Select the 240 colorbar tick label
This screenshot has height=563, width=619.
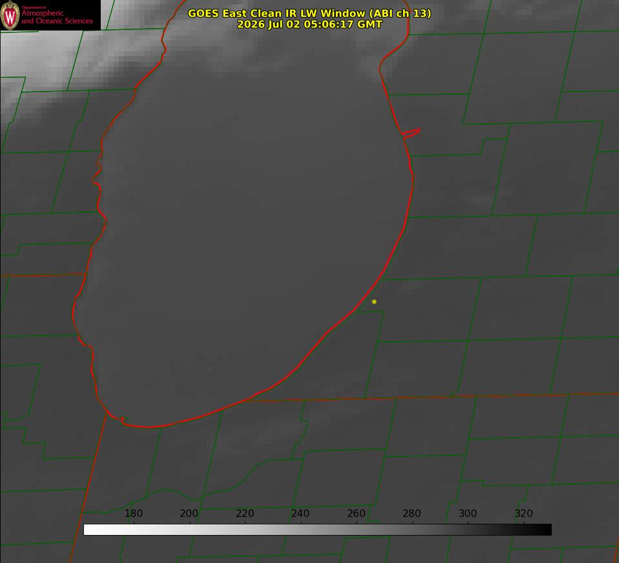(300, 513)
